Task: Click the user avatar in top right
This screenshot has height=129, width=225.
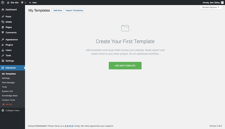Action: pyautogui.click(x=222, y=3)
